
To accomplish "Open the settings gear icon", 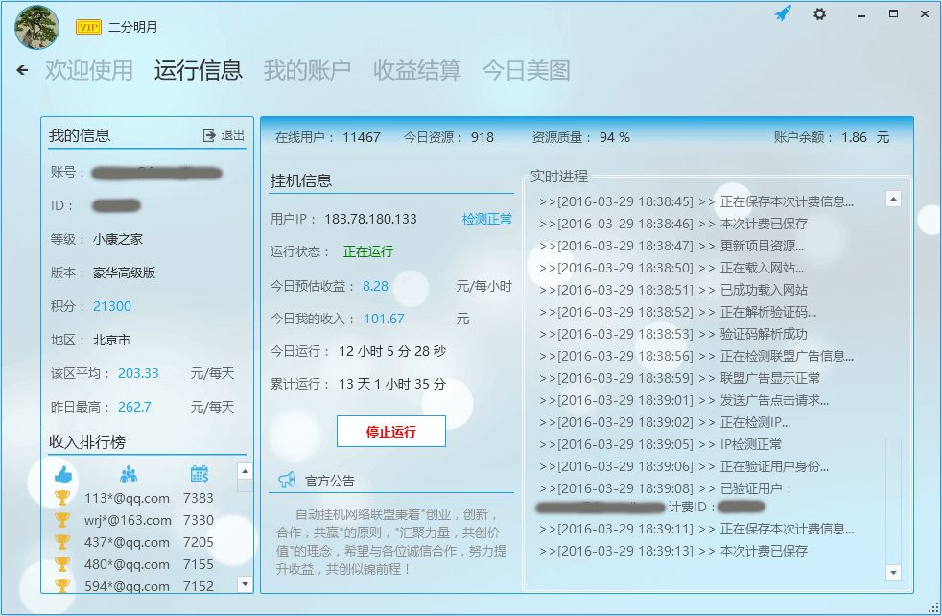I will click(819, 15).
